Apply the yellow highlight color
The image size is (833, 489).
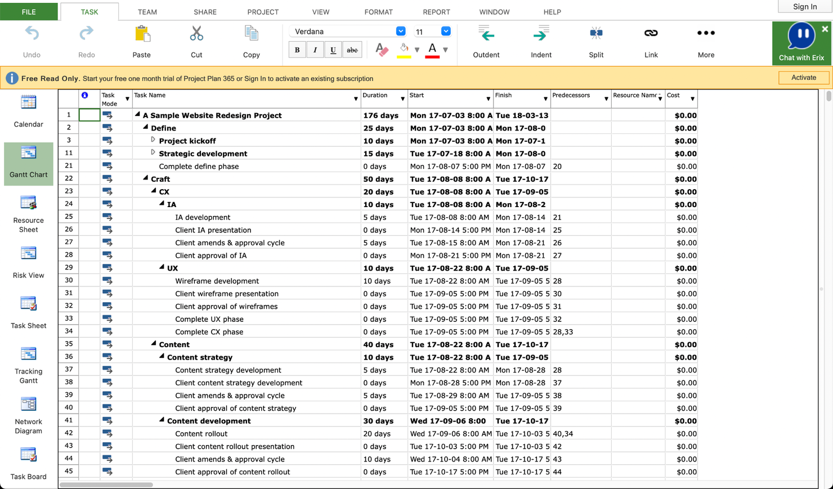(x=404, y=50)
